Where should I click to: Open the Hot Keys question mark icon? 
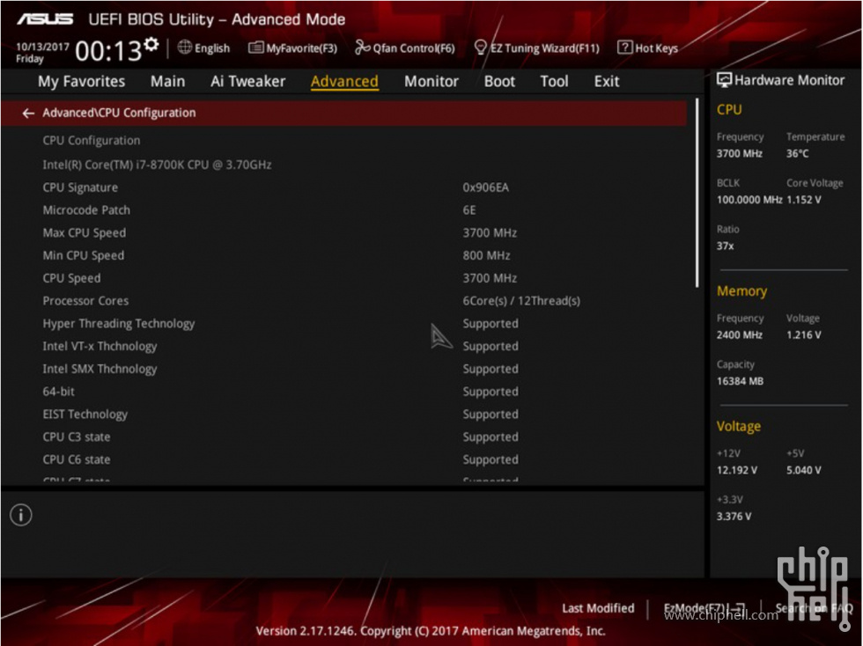(624, 48)
